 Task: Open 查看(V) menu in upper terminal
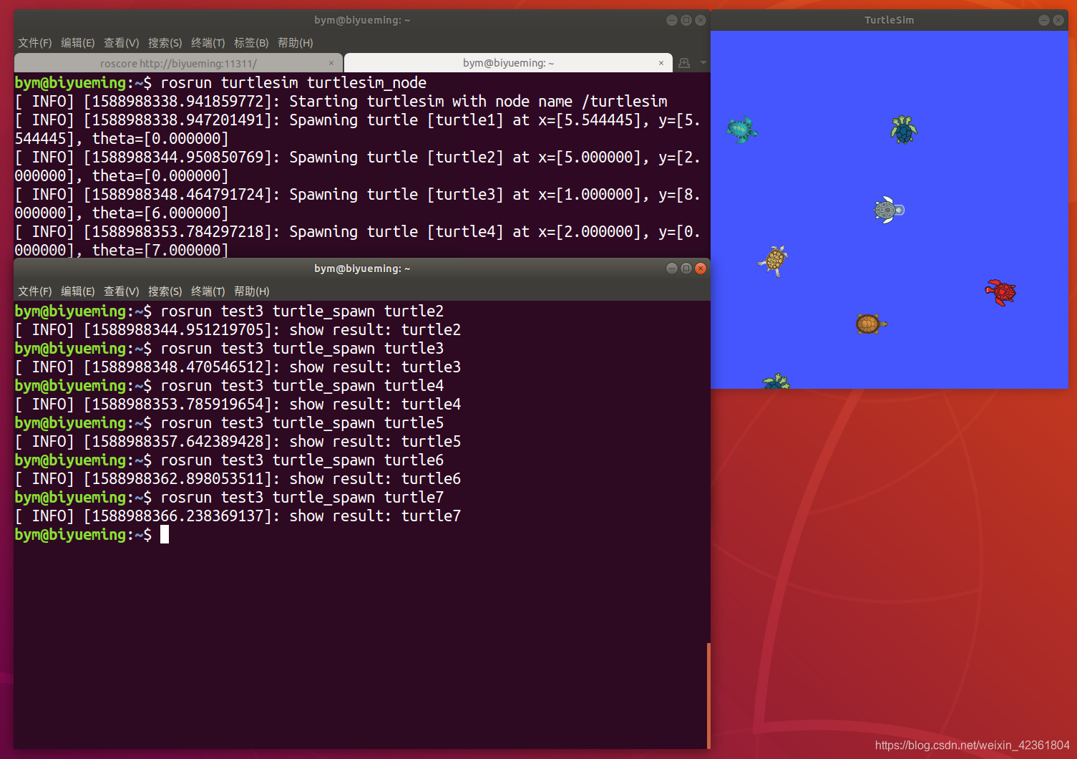point(121,43)
